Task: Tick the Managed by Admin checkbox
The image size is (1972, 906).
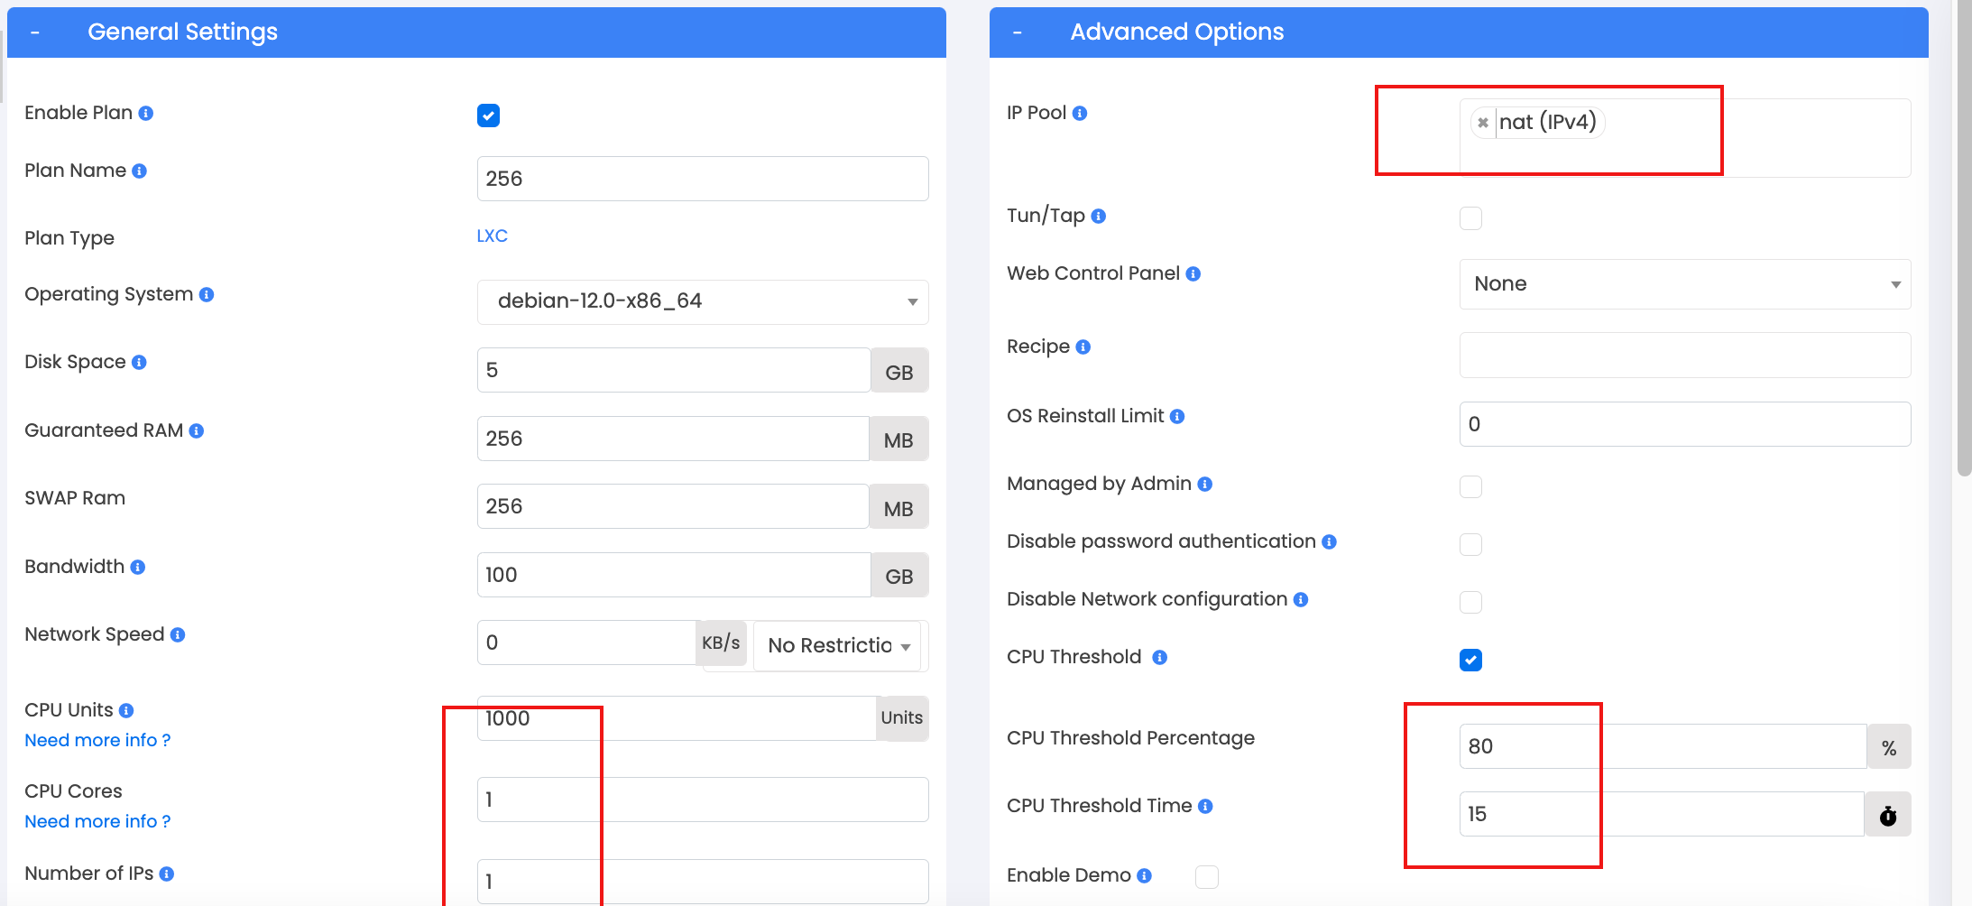Action: tap(1470, 486)
